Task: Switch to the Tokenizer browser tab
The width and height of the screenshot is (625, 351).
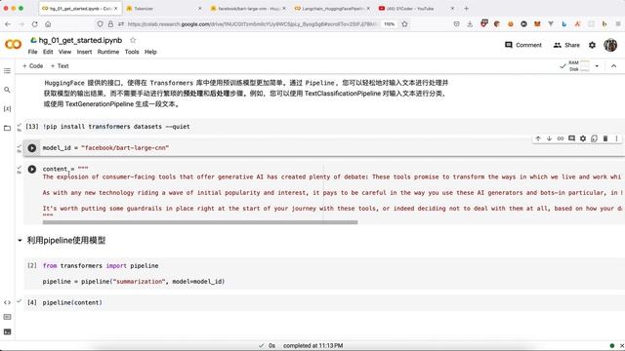Action: tap(163, 9)
